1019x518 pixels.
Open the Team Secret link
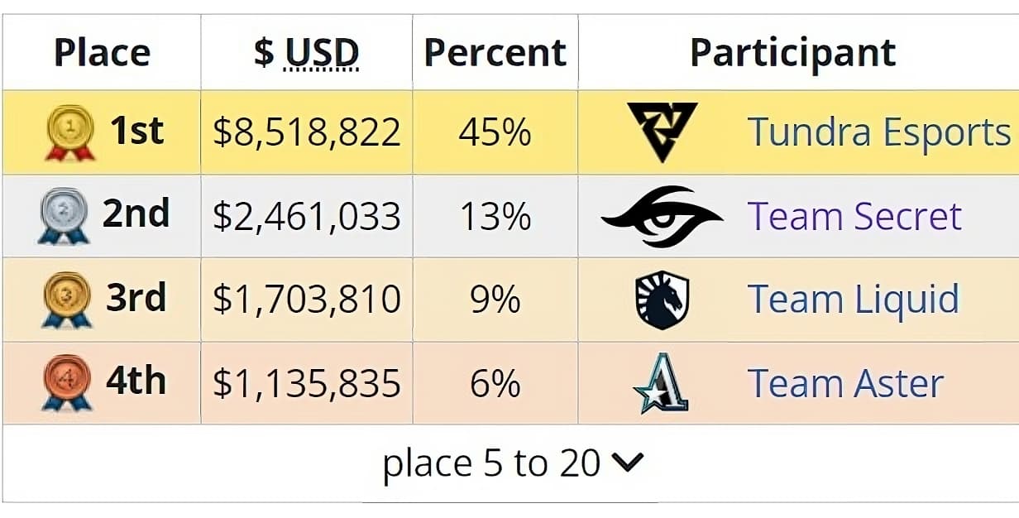(854, 216)
